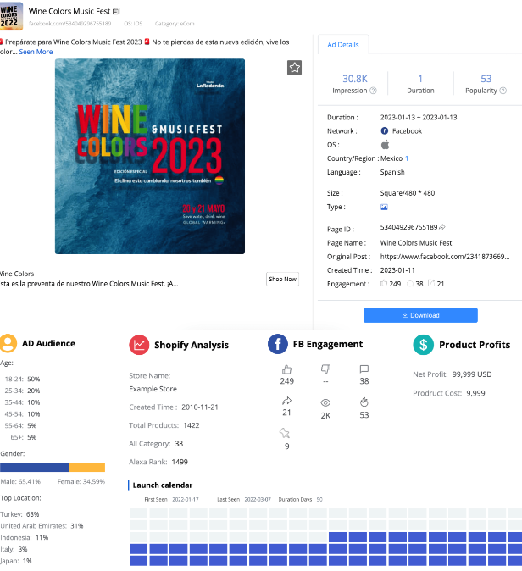Click the orange female portion of gender bar
Viewport: 522px width, 571px height.
[x=86, y=467]
